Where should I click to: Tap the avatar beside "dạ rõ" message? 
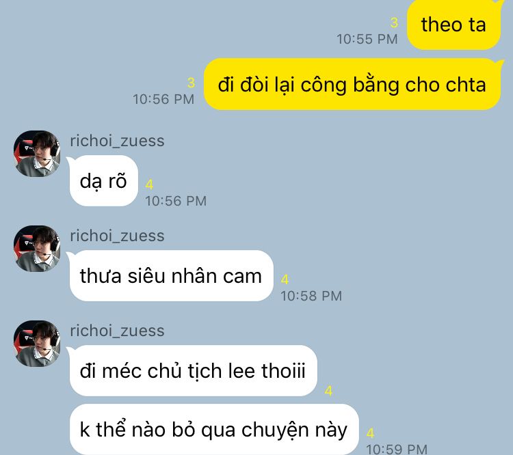tap(37, 154)
